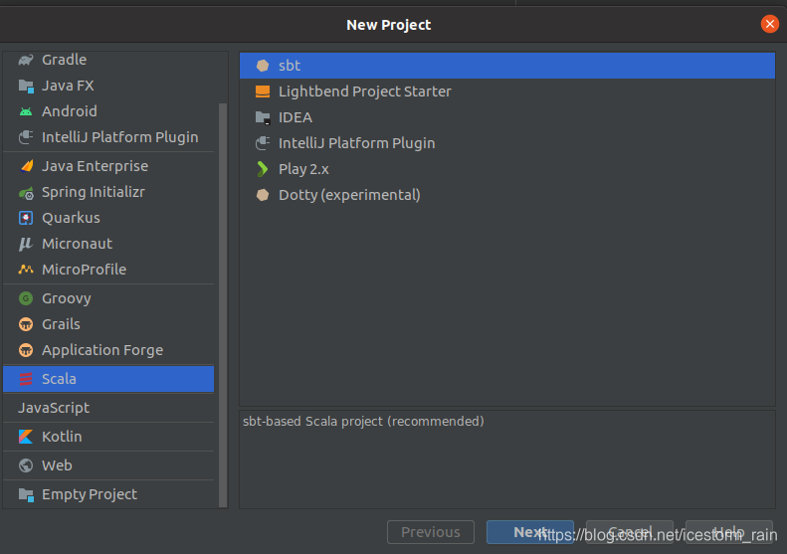The width and height of the screenshot is (787, 554).
Task: Click the Java FX folder icon
Action: click(26, 86)
